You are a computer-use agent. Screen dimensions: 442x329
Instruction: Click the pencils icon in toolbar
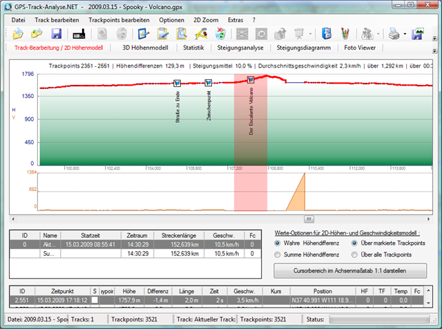pyautogui.click(x=345, y=34)
